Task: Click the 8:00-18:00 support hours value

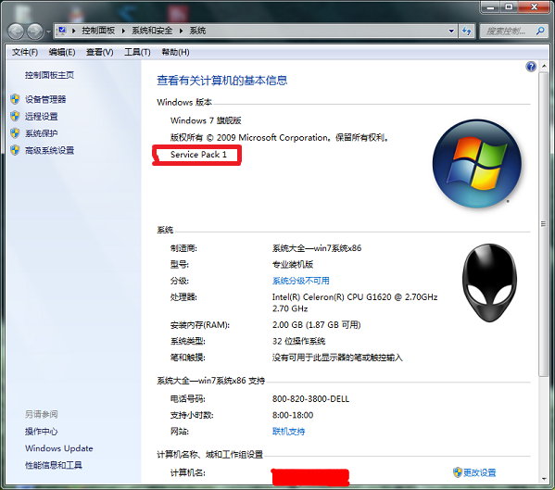Action: (x=293, y=415)
